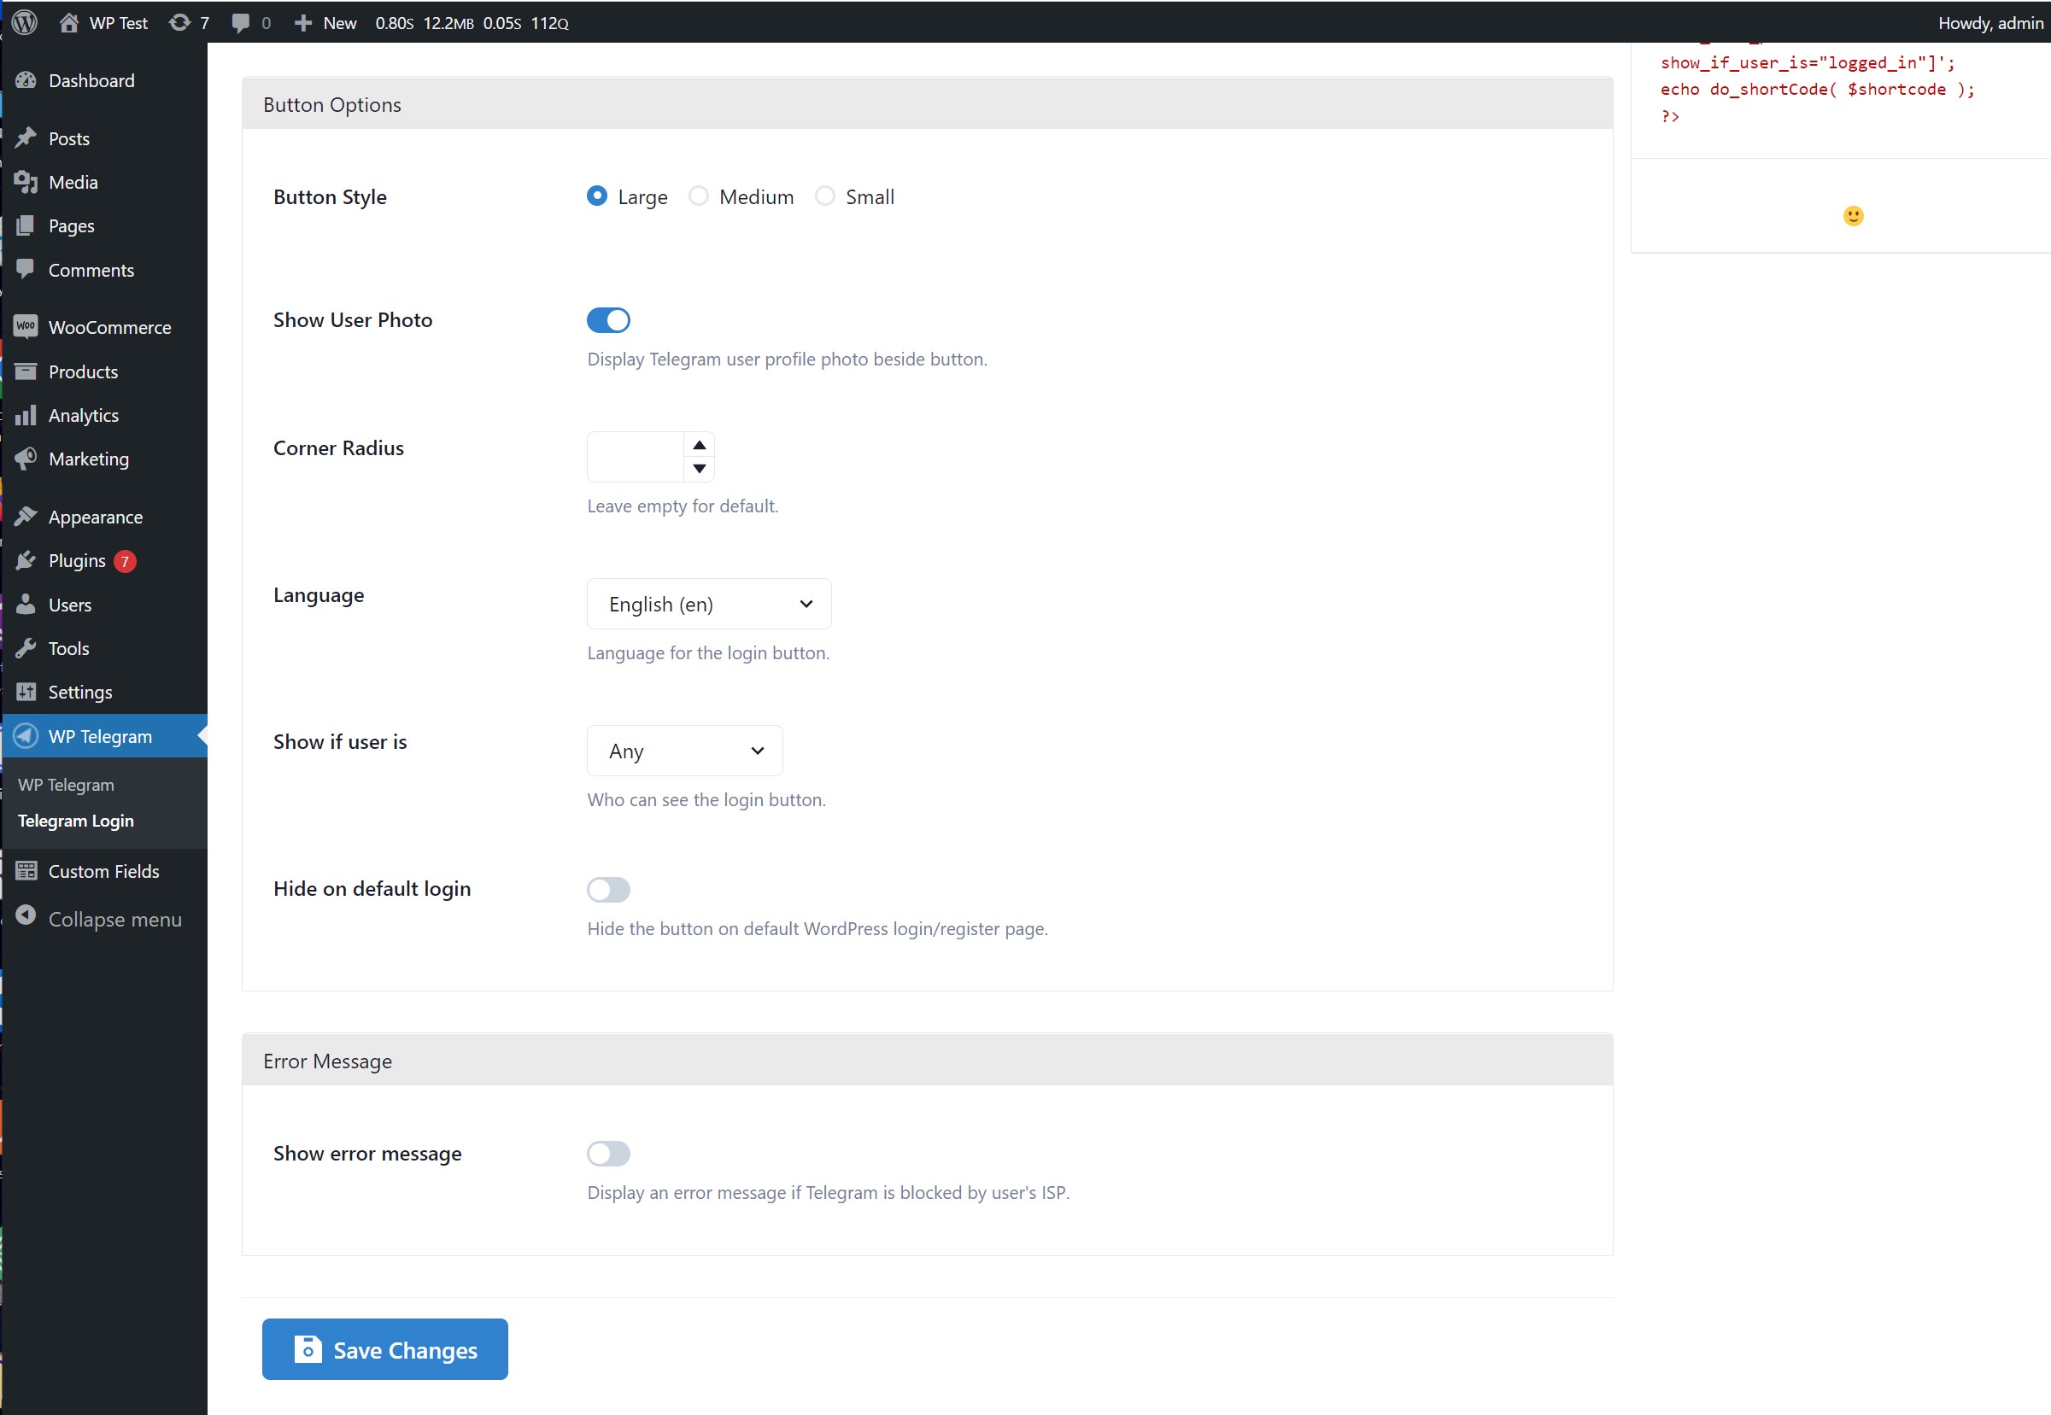Open the Howdy admin account menu
2051x1415 pixels.
coord(1989,22)
